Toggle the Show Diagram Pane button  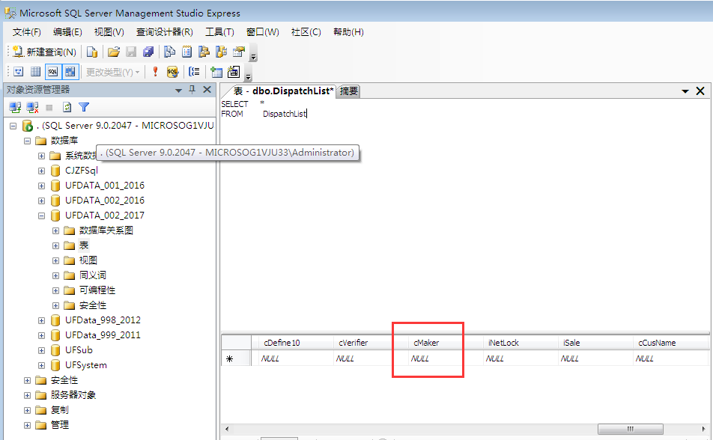pos(18,72)
